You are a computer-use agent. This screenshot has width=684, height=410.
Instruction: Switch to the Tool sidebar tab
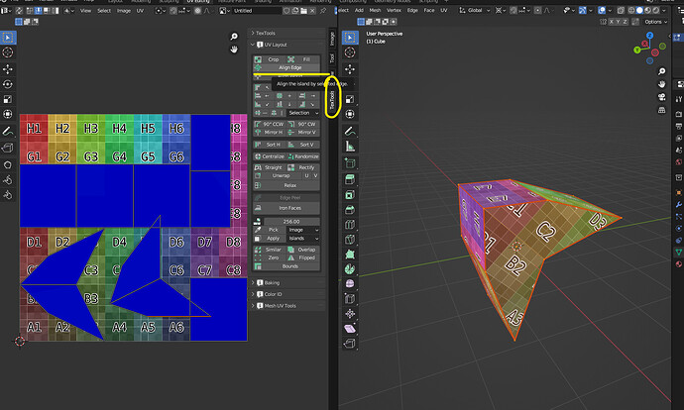332,58
